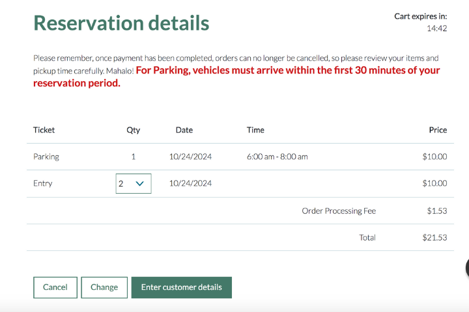This screenshot has width=469, height=312.
Task: Click the Price column header
Action: tap(438, 130)
